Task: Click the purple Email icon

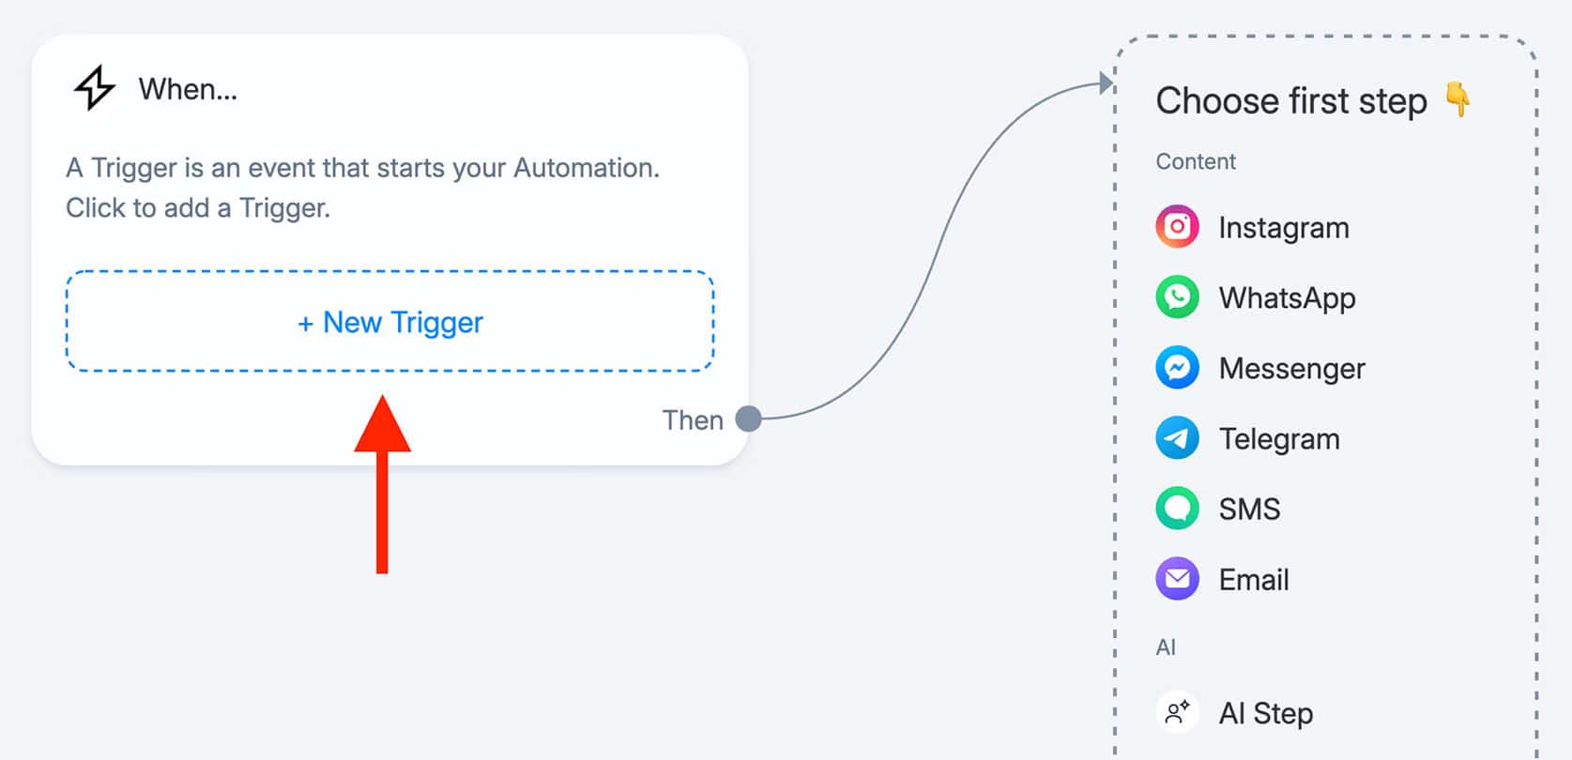Action: [1177, 579]
